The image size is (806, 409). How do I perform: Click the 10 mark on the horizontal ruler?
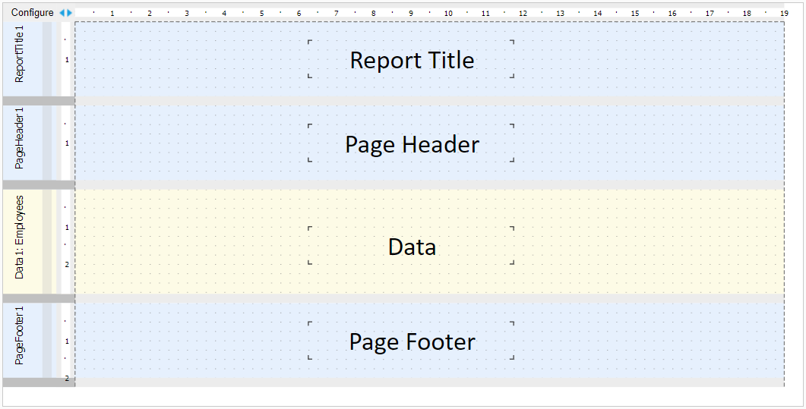pyautogui.click(x=448, y=13)
